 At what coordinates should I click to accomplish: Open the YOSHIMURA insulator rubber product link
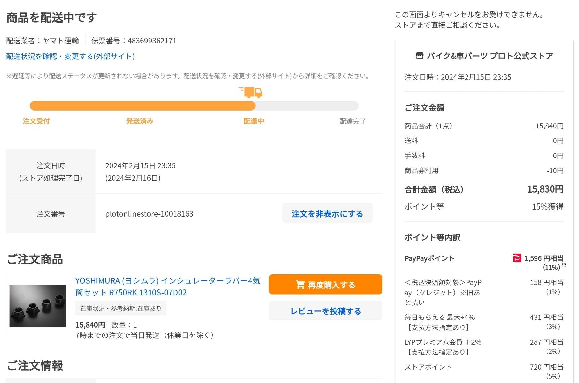coord(167,287)
